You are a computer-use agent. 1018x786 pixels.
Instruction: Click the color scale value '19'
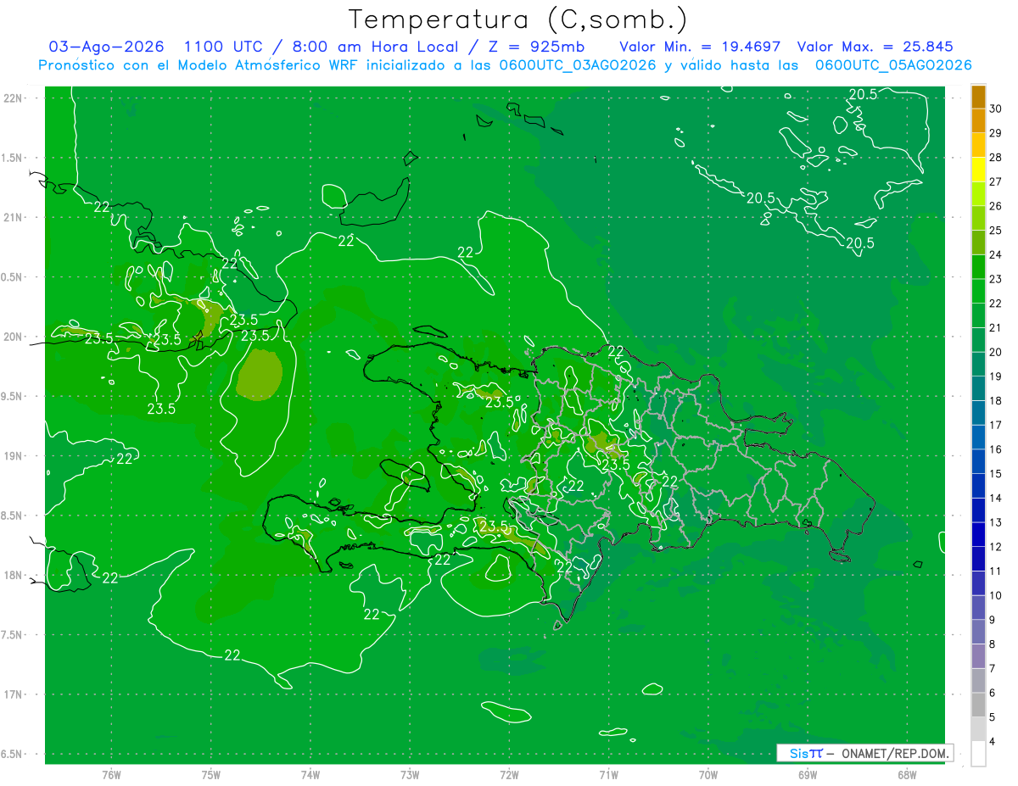(x=995, y=376)
